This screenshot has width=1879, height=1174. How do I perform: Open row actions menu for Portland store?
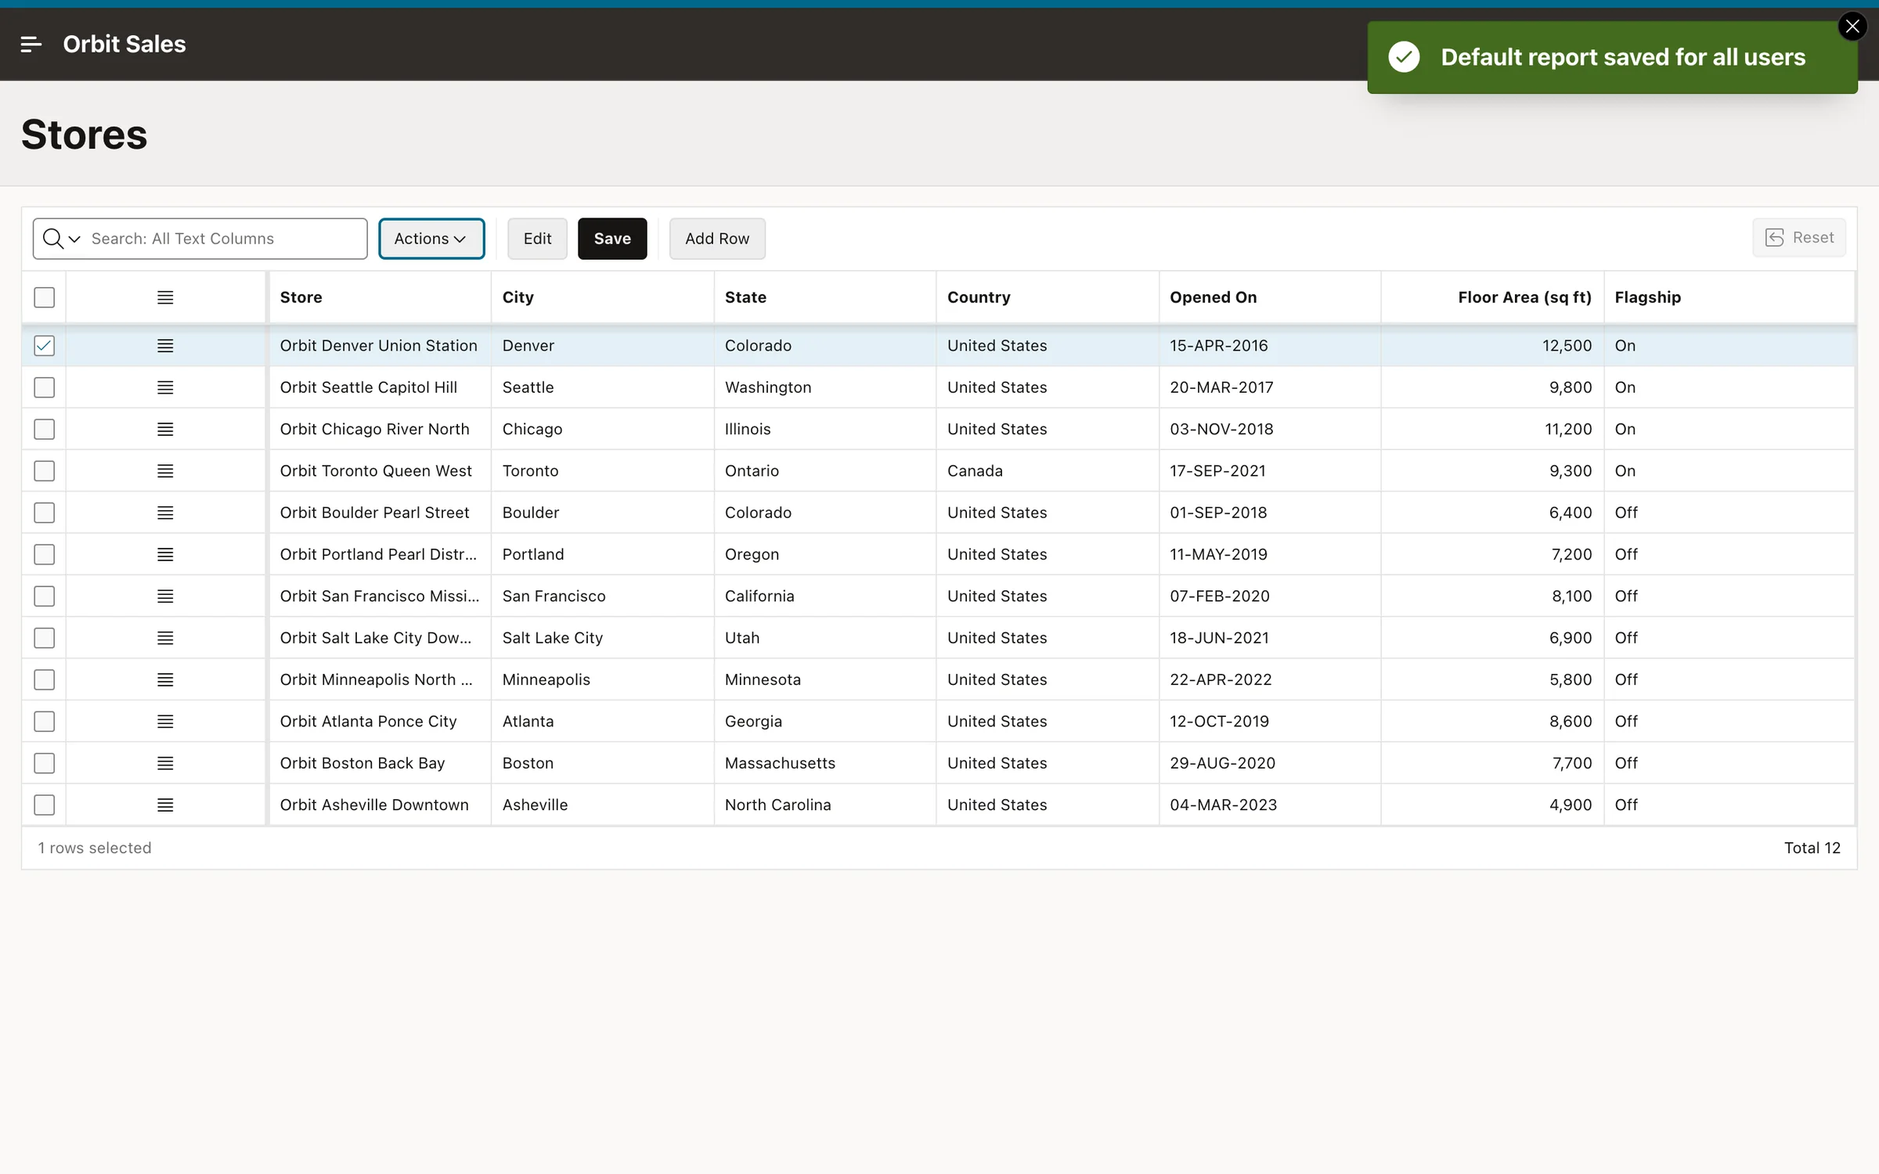(x=165, y=554)
